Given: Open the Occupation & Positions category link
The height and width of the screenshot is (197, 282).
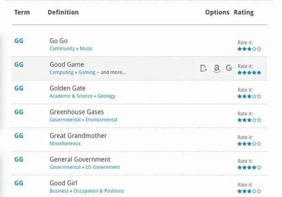Looking at the screenshot, I should [99, 191].
